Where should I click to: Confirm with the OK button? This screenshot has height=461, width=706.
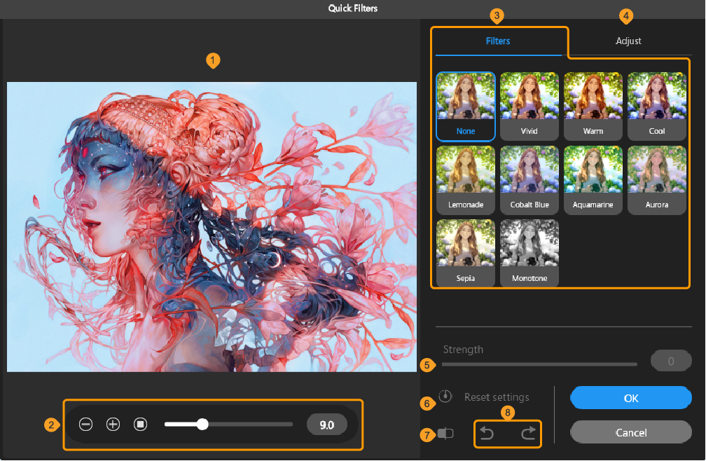[x=631, y=398]
